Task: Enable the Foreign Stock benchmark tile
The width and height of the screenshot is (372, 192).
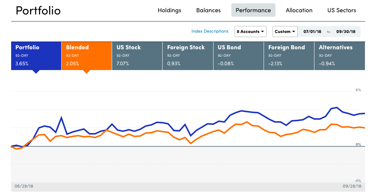Action: point(187,56)
